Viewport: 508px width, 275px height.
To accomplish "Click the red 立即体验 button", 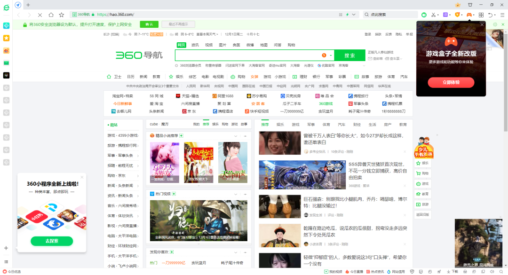I will coord(451,82).
